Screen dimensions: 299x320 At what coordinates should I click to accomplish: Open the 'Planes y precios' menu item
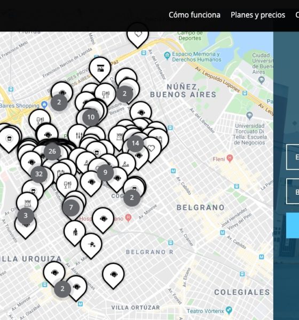[258, 15]
